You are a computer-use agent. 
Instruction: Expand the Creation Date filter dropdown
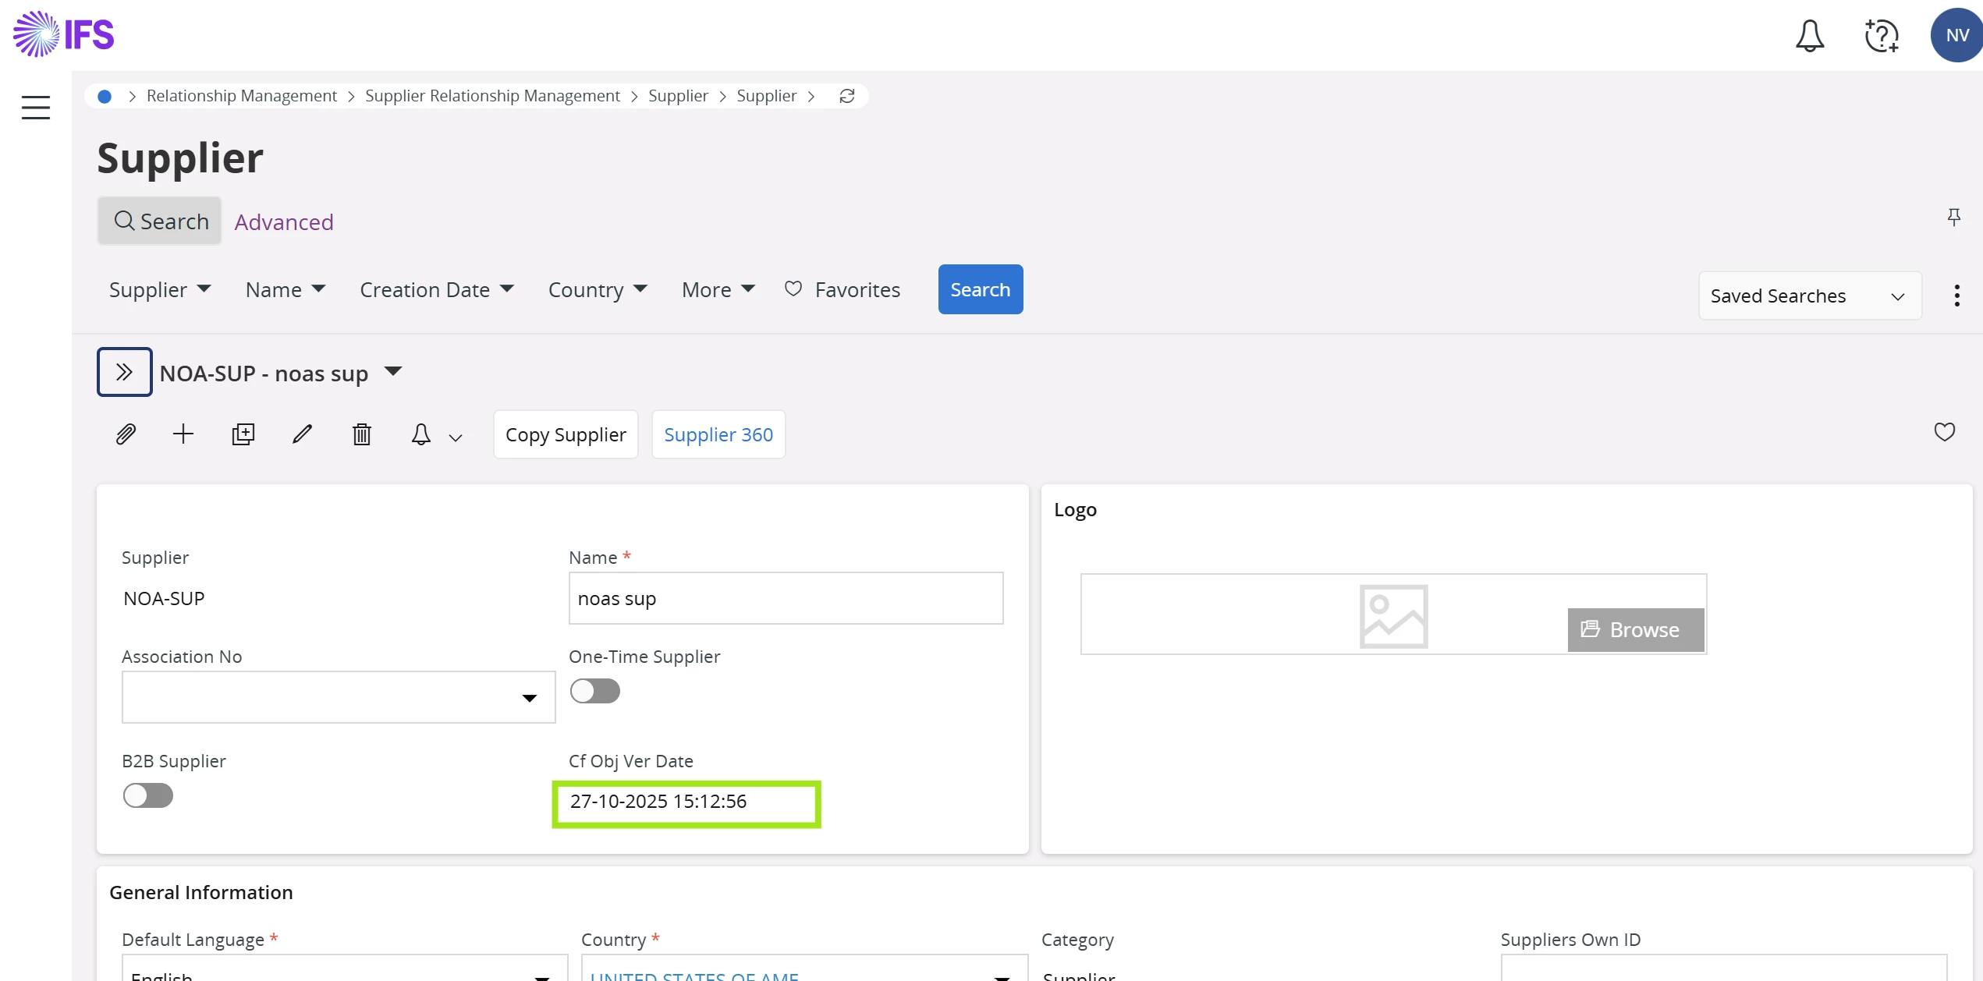coord(436,290)
